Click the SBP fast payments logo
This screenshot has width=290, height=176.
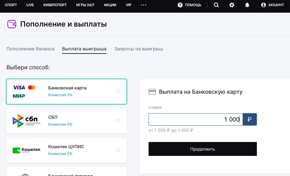coord(26,121)
